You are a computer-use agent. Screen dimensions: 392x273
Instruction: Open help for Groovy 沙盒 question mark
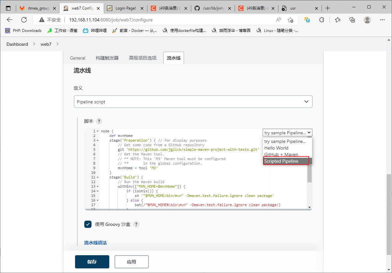click(x=136, y=224)
